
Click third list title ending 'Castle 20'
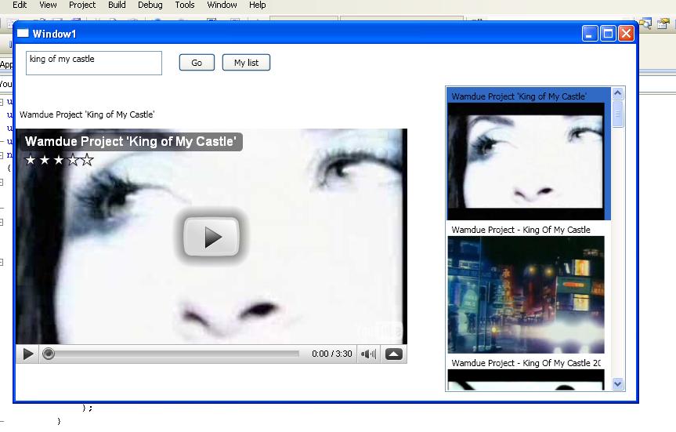[526, 363]
